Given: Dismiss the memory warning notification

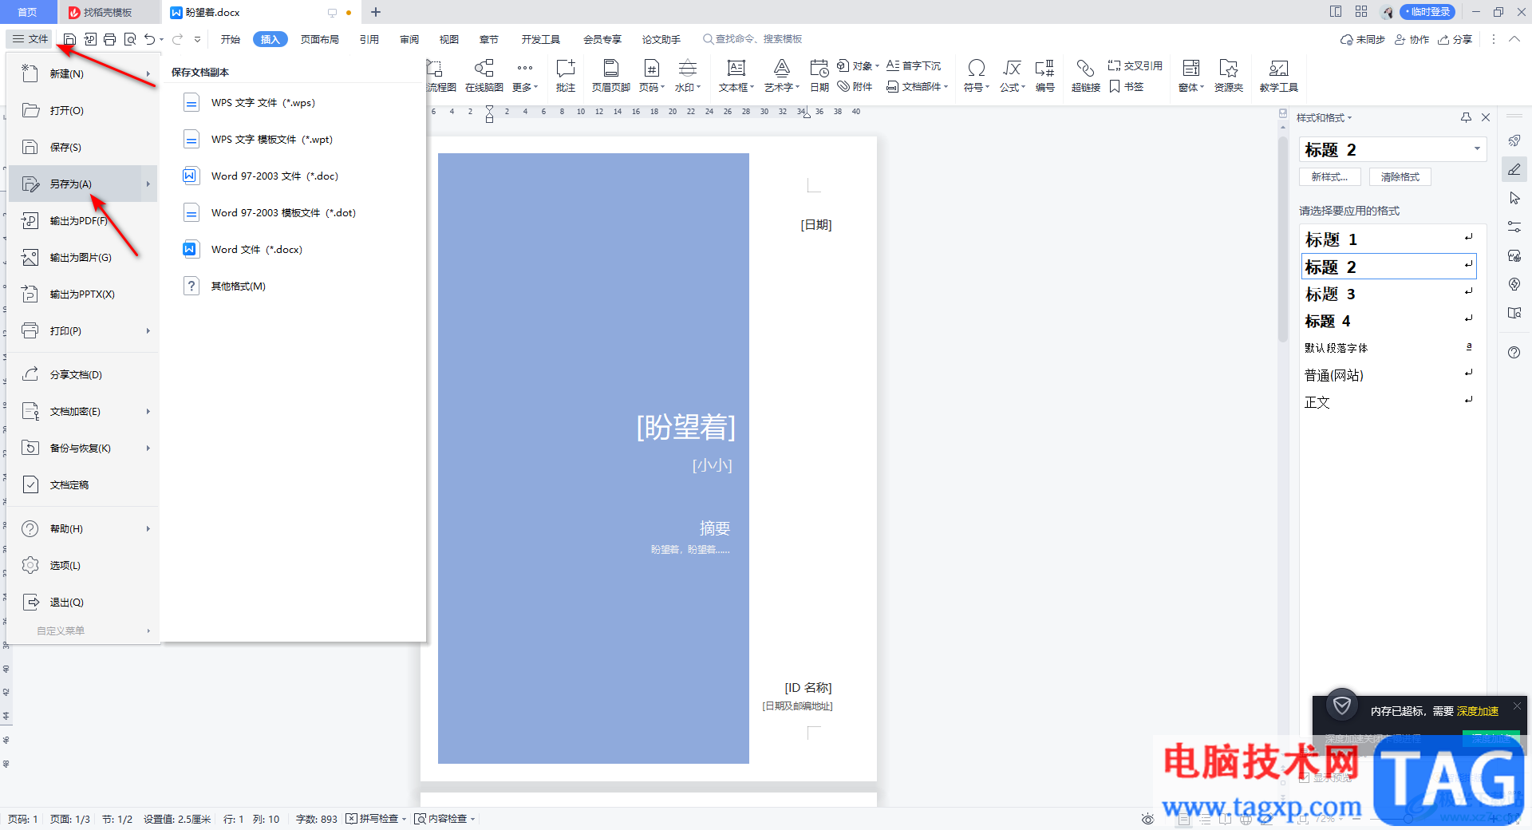Looking at the screenshot, I should coord(1517,705).
